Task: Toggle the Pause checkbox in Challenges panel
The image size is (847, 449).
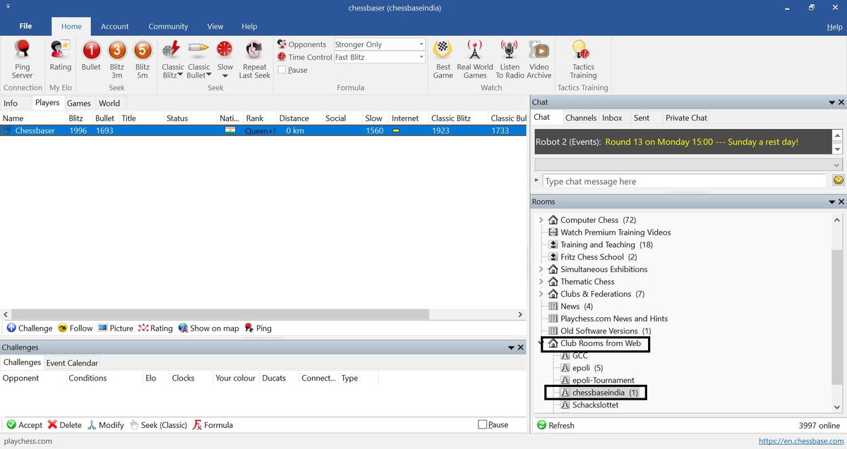Action: tap(483, 425)
